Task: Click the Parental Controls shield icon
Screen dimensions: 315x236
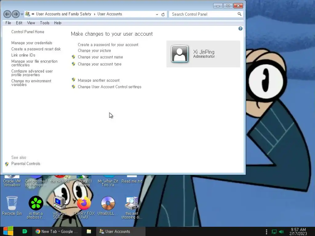Action: 7,164
